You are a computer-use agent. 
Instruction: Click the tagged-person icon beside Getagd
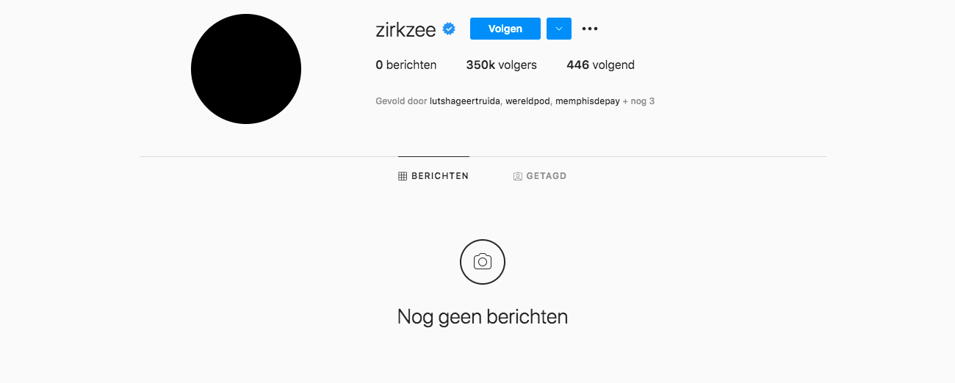click(x=518, y=176)
